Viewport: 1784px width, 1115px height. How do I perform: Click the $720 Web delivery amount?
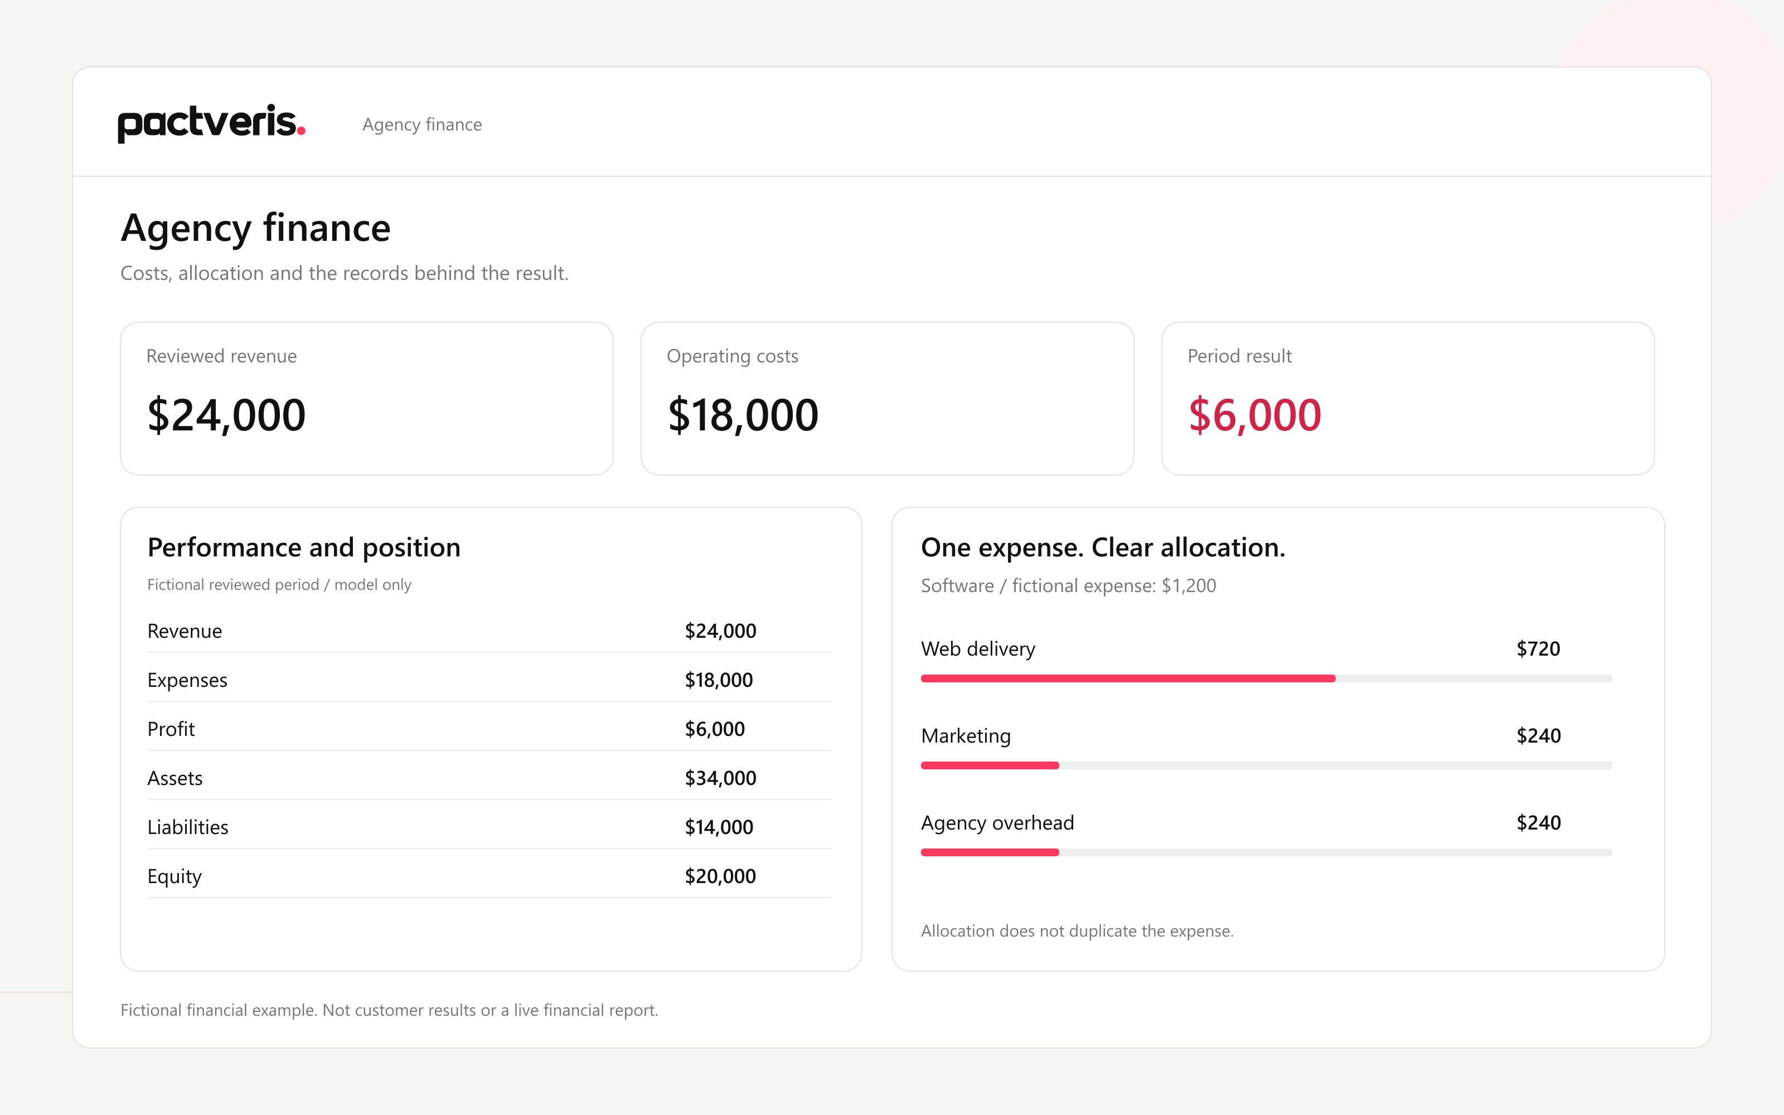(1538, 649)
